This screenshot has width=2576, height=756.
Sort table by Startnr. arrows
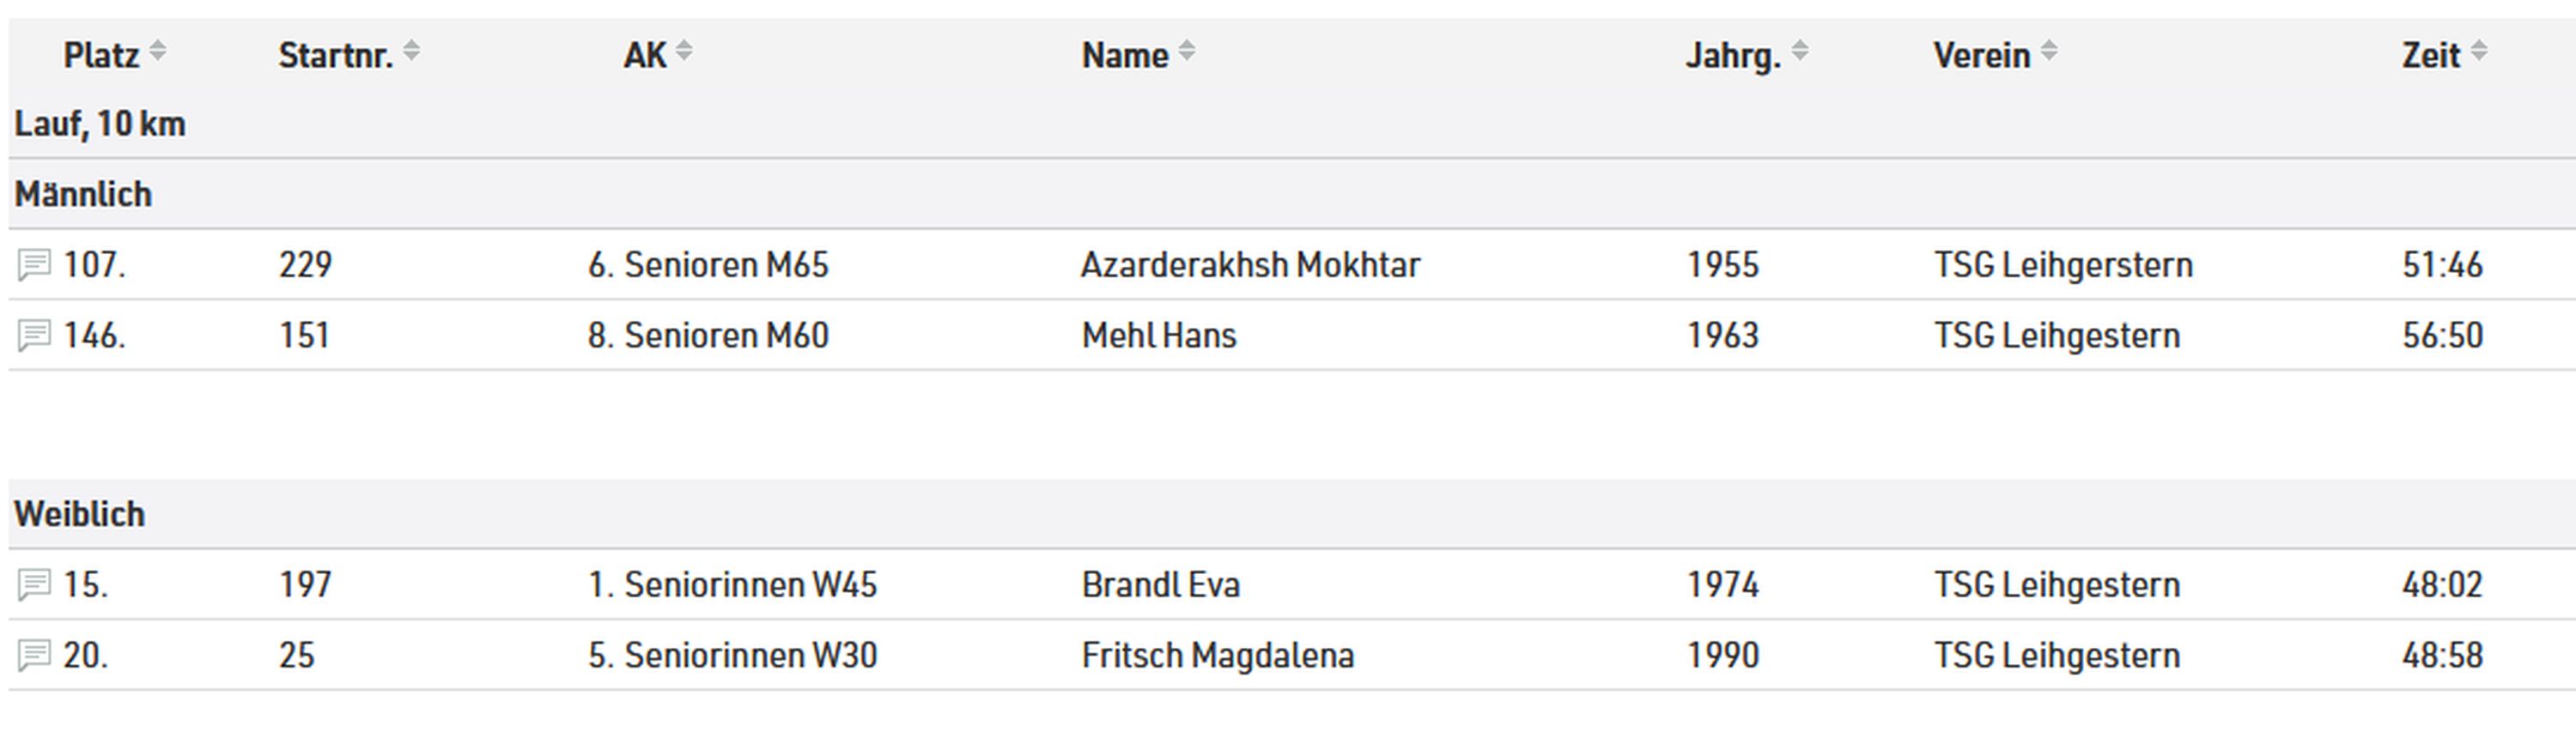click(411, 51)
